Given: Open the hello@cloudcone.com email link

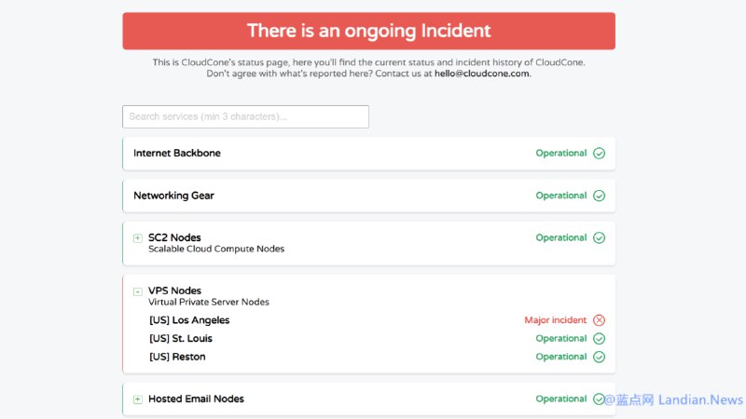Looking at the screenshot, I should click(x=482, y=74).
